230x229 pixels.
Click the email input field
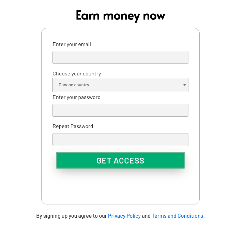(120, 57)
